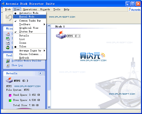Image resolution: width=142 pixels, height=114 pixels.
Task: Expand the Toolbars submenu
Action: (x=30, y=24)
